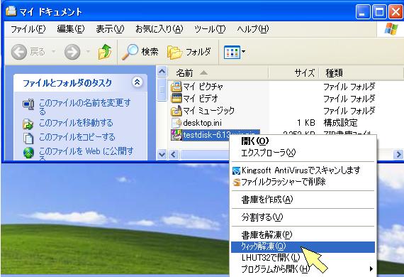Click the task pane scroll up arrow
The image size is (404, 277).
point(162,71)
